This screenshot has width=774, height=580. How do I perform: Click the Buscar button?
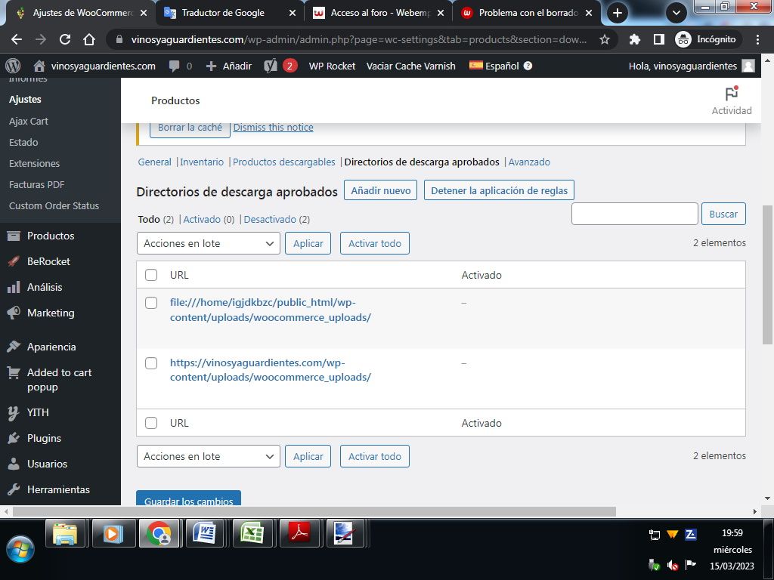[723, 214]
